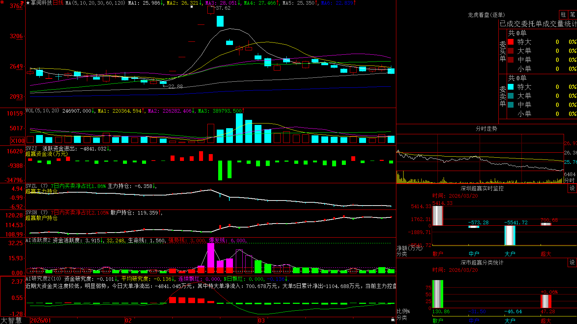Click the MA(5,10,20,30,60,120) indicator label
Image resolution: width=577 pixels, height=324 pixels.
click(x=96, y=3)
